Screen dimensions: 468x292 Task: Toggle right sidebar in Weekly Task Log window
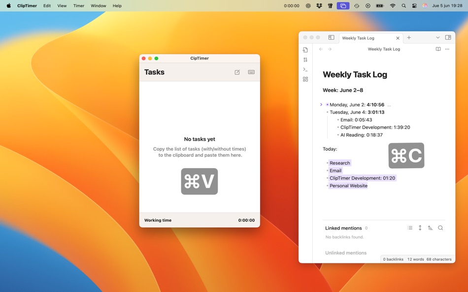coord(448,37)
